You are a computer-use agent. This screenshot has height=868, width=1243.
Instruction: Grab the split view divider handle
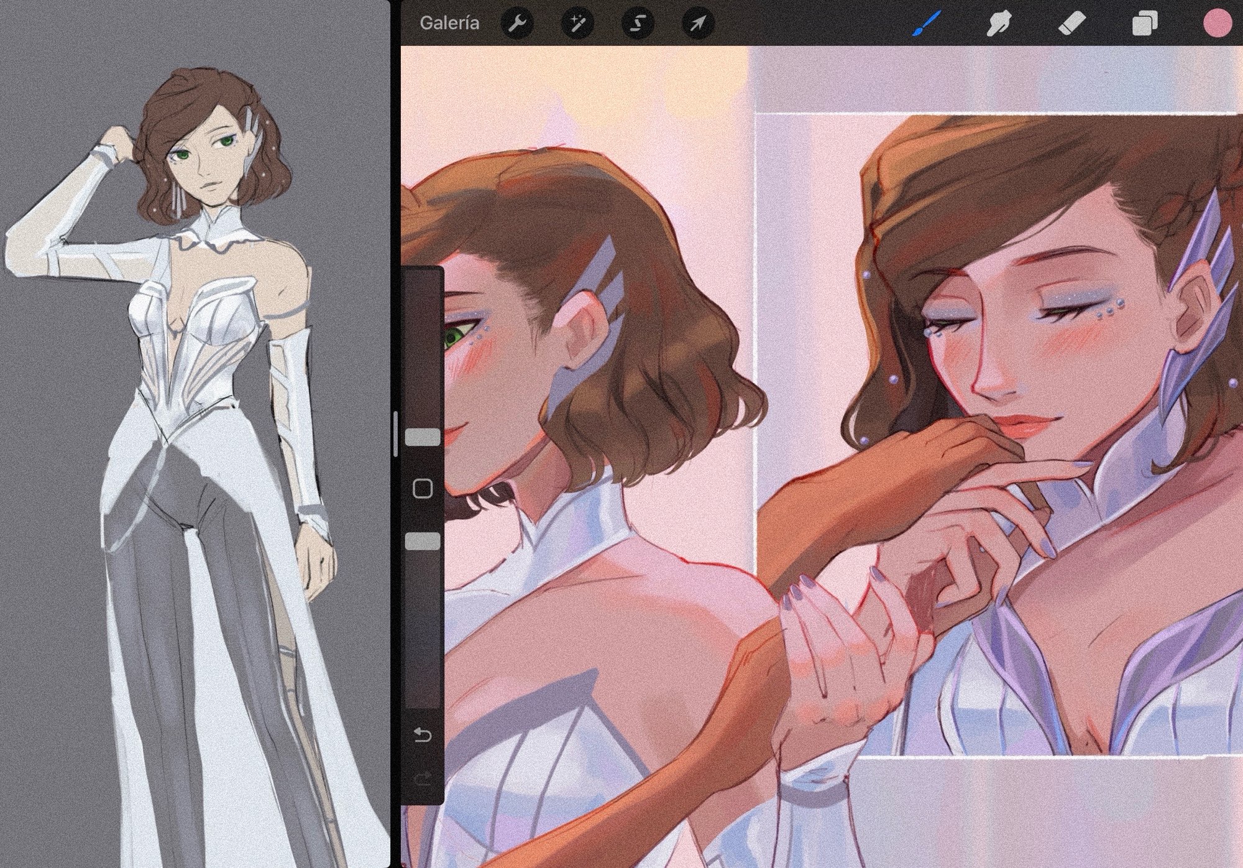pos(395,434)
